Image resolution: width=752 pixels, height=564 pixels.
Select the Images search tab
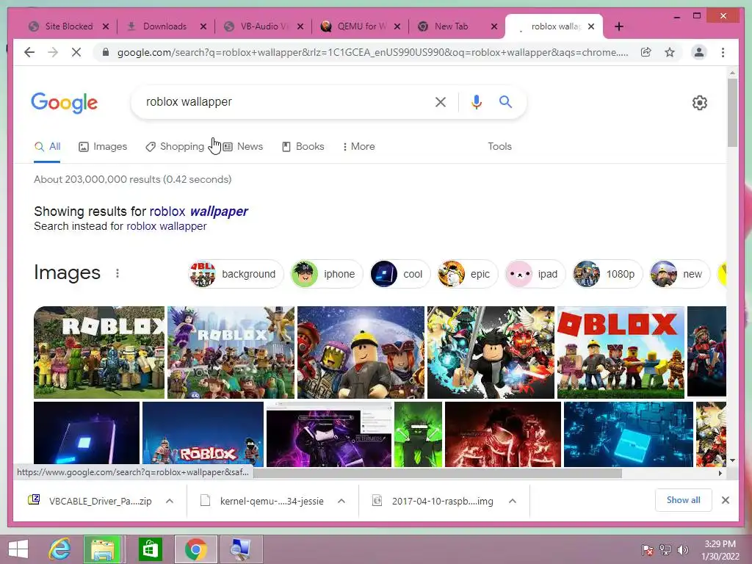(x=103, y=146)
